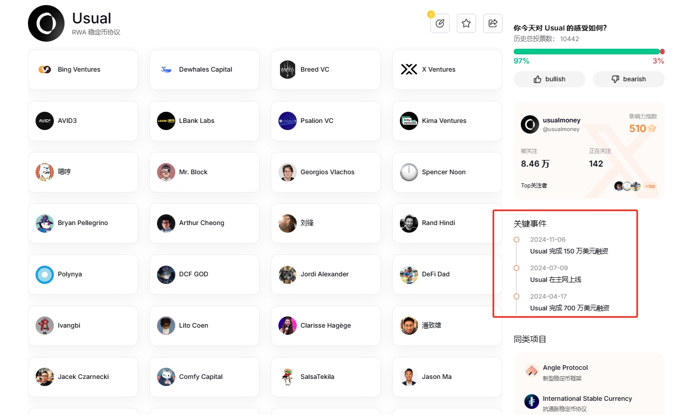Image resolution: width=689 pixels, height=415 pixels.
Task: Open the Bing Ventures investor card
Action: pos(83,70)
